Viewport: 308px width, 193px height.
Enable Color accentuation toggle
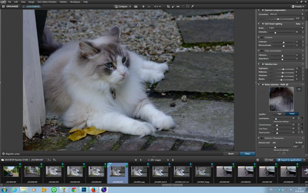pos(262,51)
